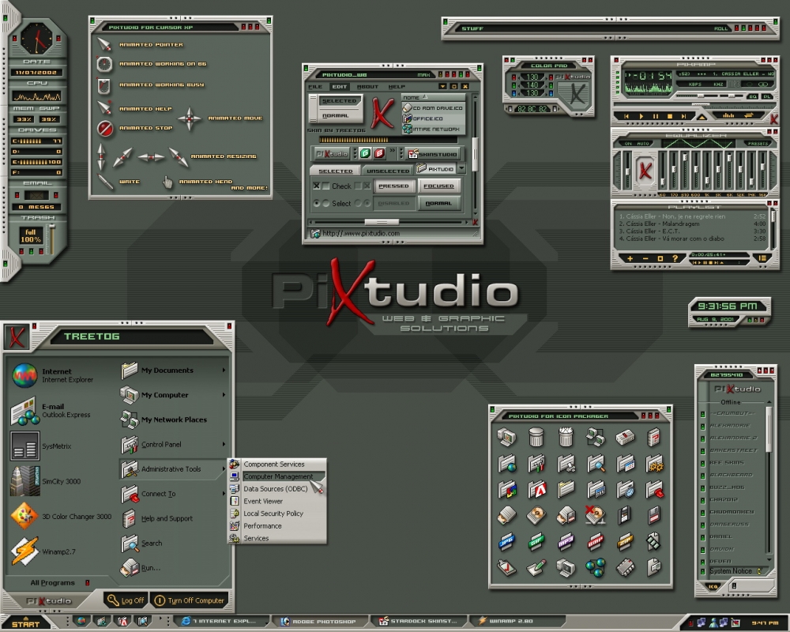
Task: Select the GIF file icon in Icon Packager
Action: [536, 541]
